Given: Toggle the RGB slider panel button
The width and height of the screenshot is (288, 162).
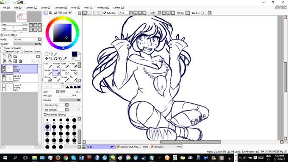Looking at the screenshot, I should point(50,13).
